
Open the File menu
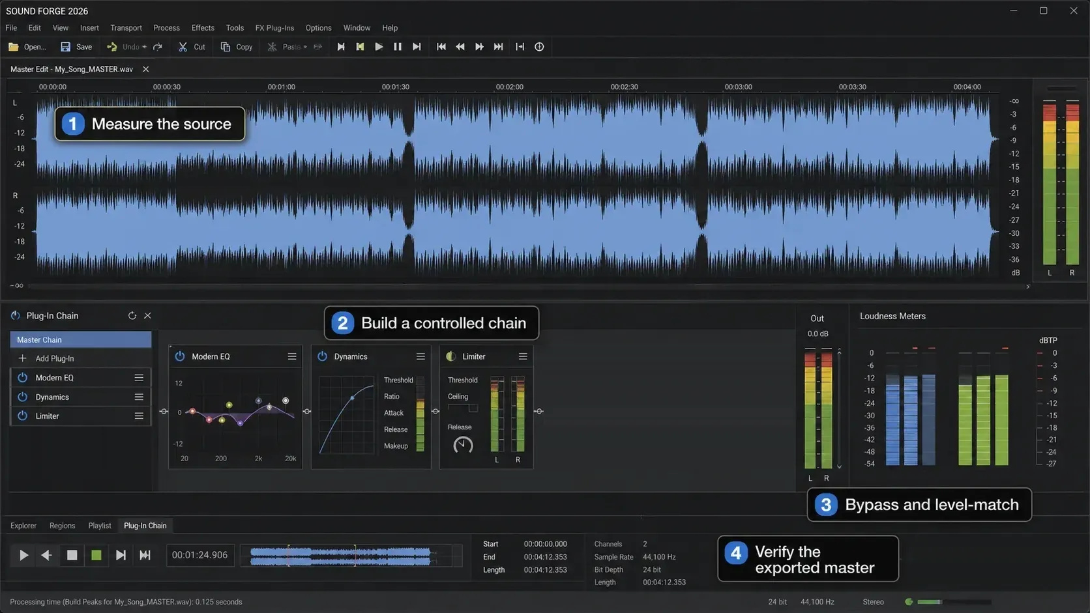click(11, 28)
